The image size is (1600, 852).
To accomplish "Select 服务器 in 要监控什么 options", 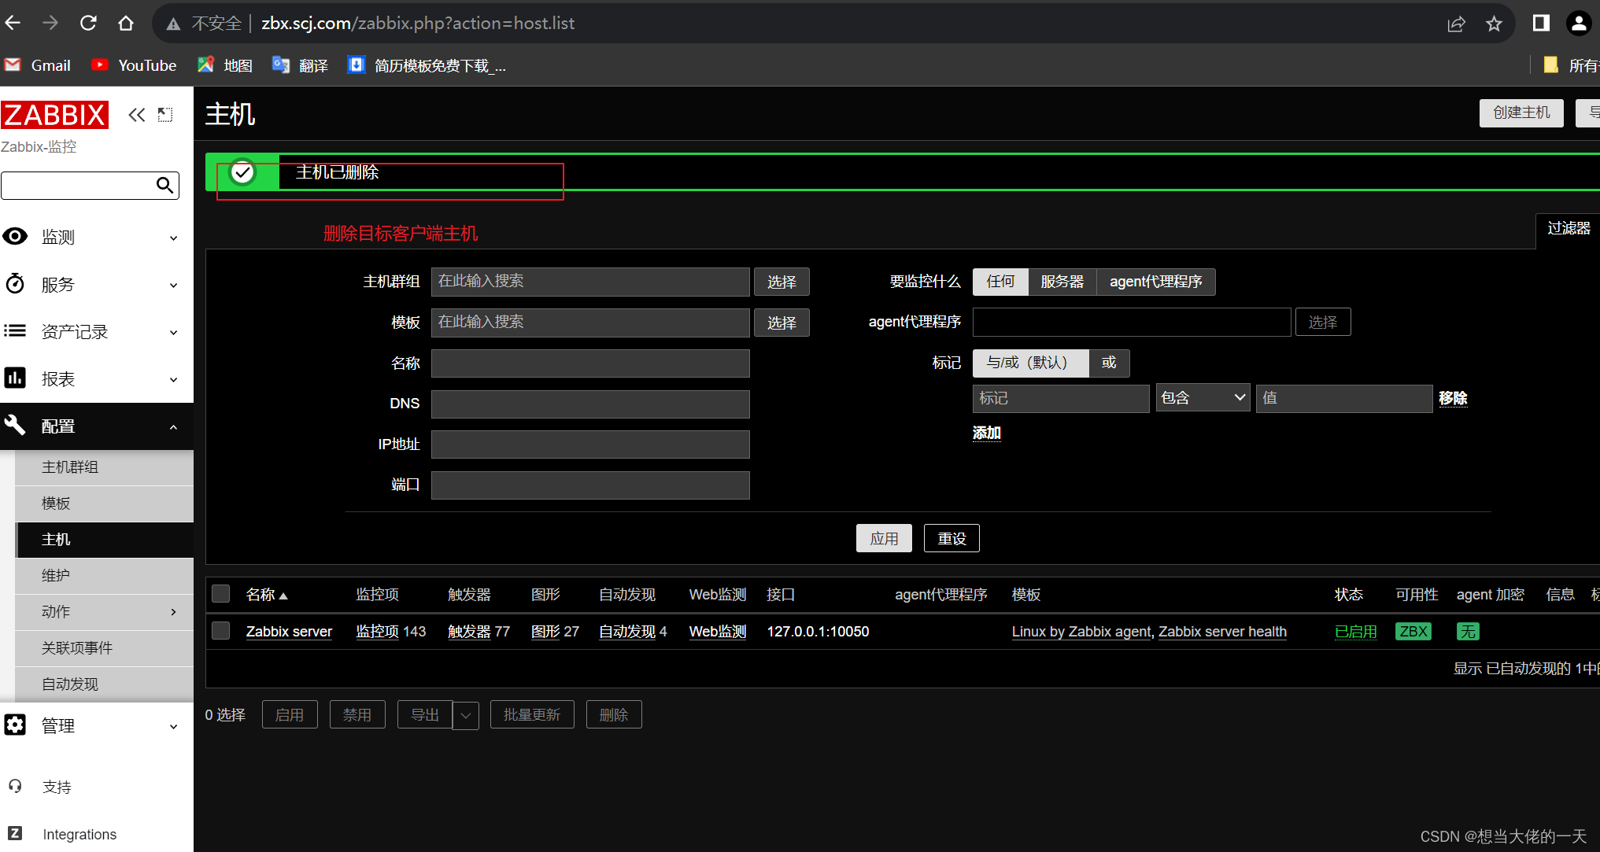I will (x=1062, y=282).
